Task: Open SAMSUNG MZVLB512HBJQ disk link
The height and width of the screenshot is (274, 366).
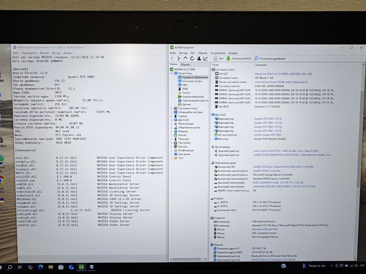Action: coord(284,186)
